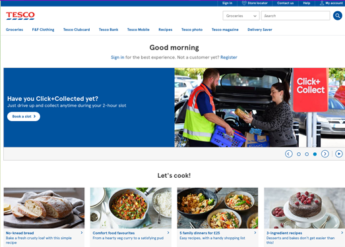The image size is (345, 247).
Task: Select the second carousel dot
Action: point(307,154)
